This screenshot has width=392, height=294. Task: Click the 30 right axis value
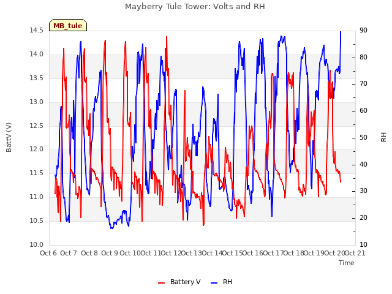pos(363,191)
